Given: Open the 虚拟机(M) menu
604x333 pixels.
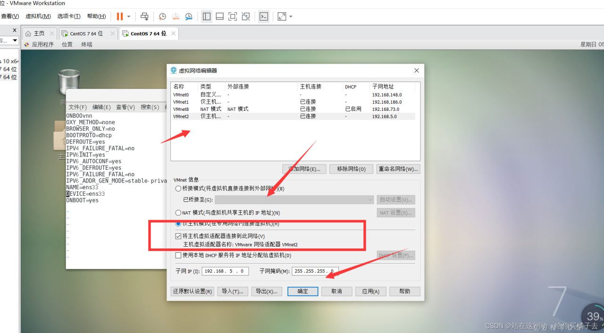Looking at the screenshot, I should click(x=38, y=16).
